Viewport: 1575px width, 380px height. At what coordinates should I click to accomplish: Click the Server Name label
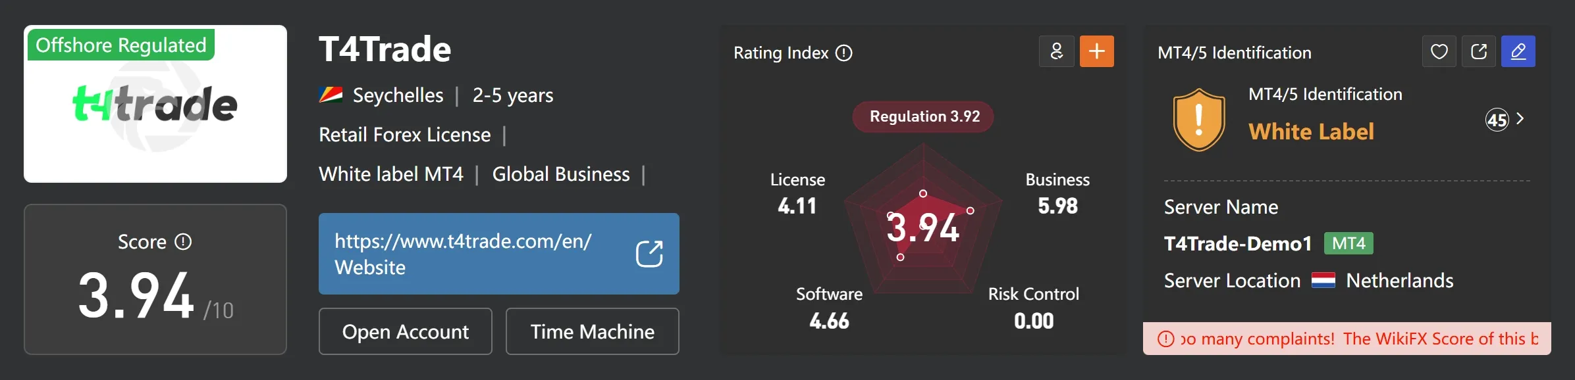click(x=1221, y=207)
